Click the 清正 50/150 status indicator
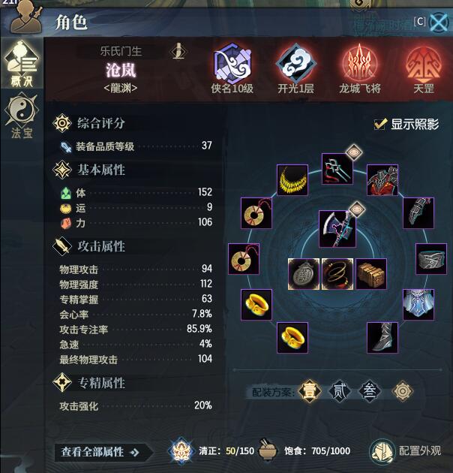The image size is (453, 473). pos(211,451)
